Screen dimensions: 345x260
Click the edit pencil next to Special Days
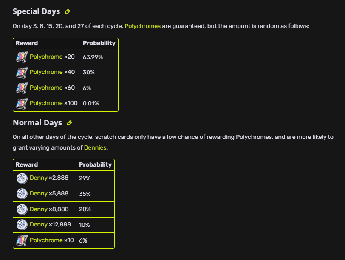pyautogui.click(x=68, y=11)
